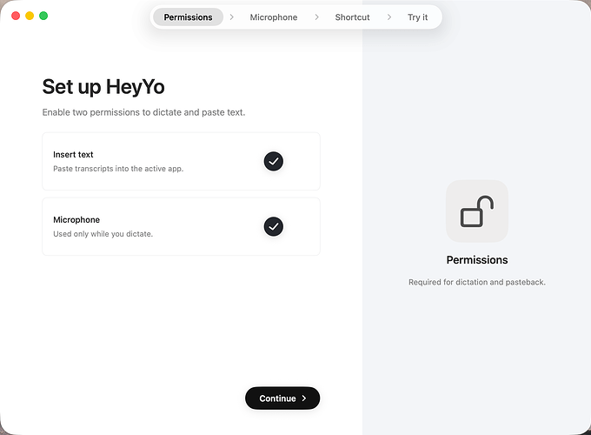Toggle the Insert text permission checkmark
Image resolution: width=591 pixels, height=435 pixels.
(x=273, y=162)
